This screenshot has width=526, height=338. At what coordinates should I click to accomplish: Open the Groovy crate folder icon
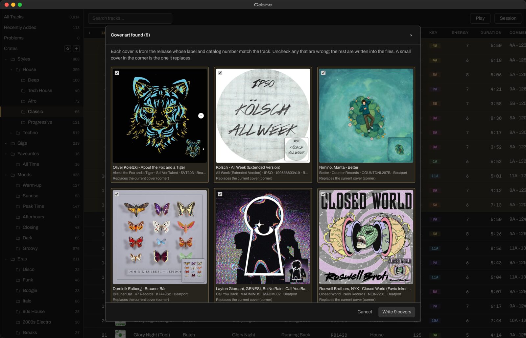[x=18, y=249]
